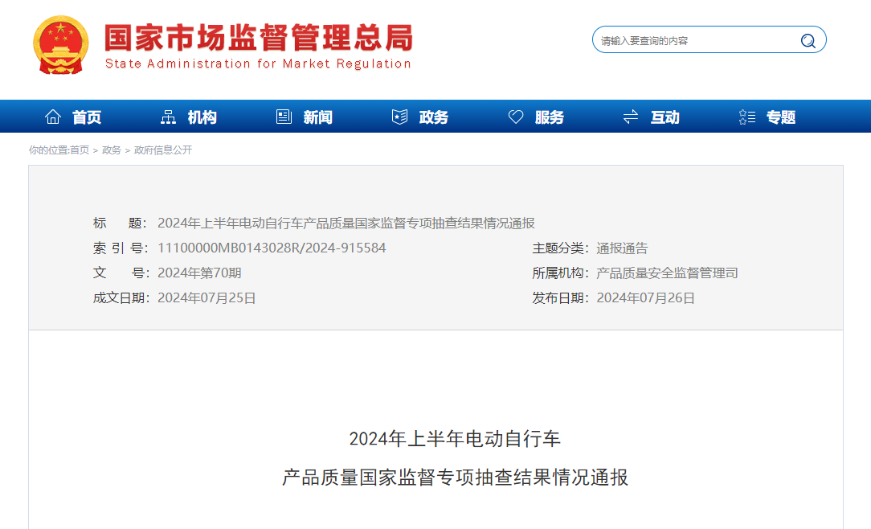Click the home house icon

tap(53, 117)
